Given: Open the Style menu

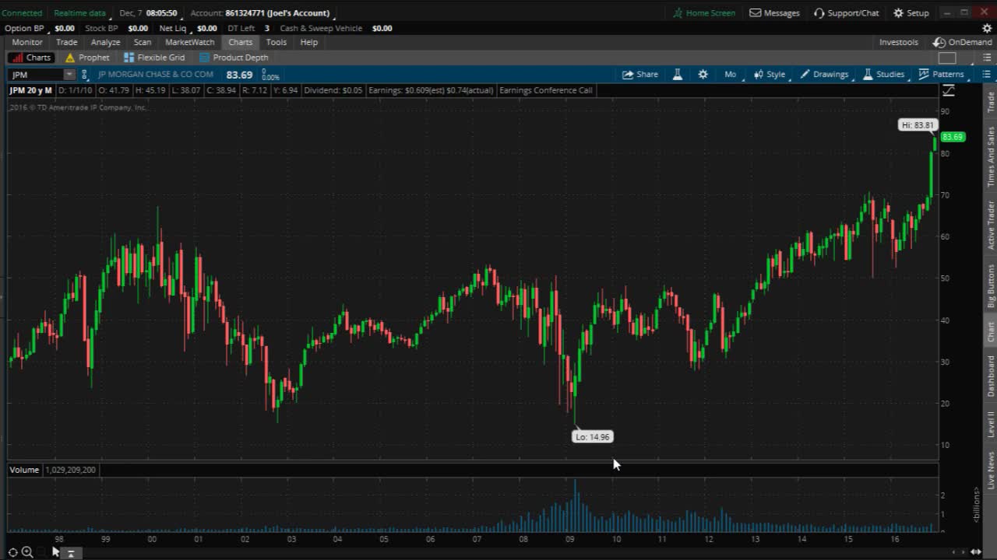Looking at the screenshot, I should [770, 75].
